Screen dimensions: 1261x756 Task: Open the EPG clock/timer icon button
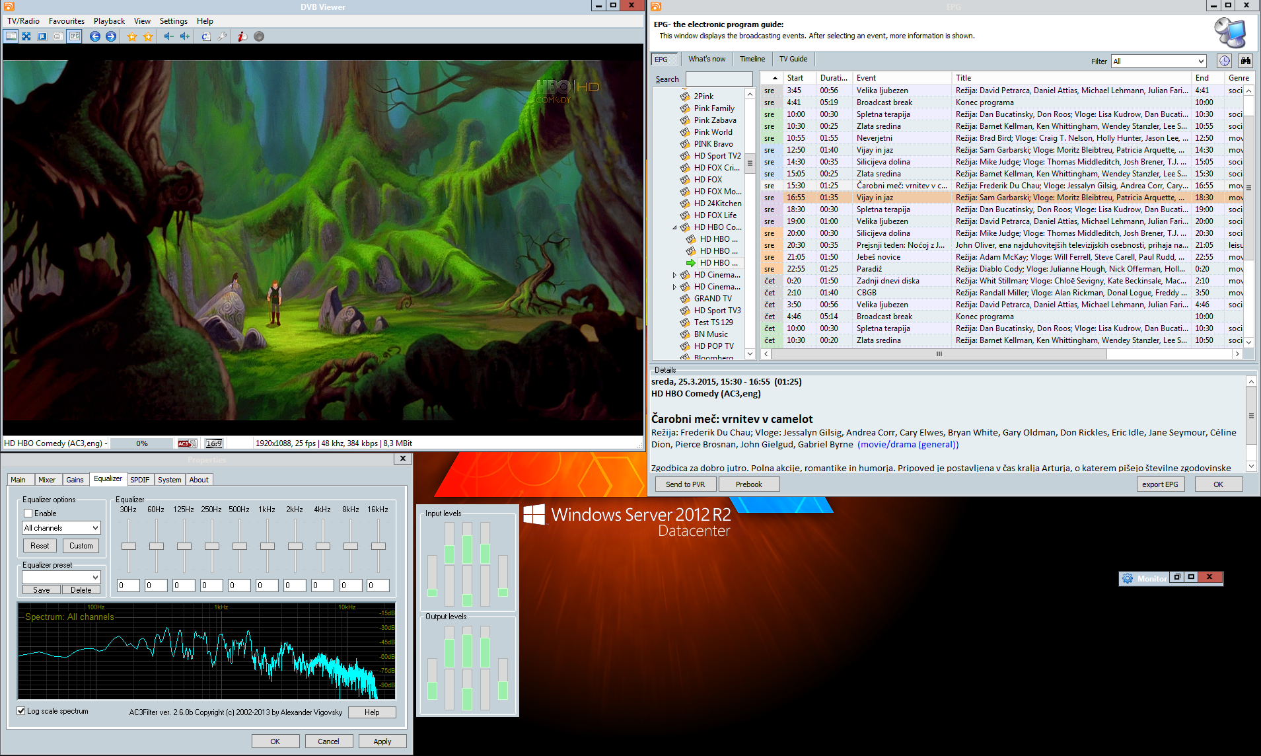coord(1225,61)
